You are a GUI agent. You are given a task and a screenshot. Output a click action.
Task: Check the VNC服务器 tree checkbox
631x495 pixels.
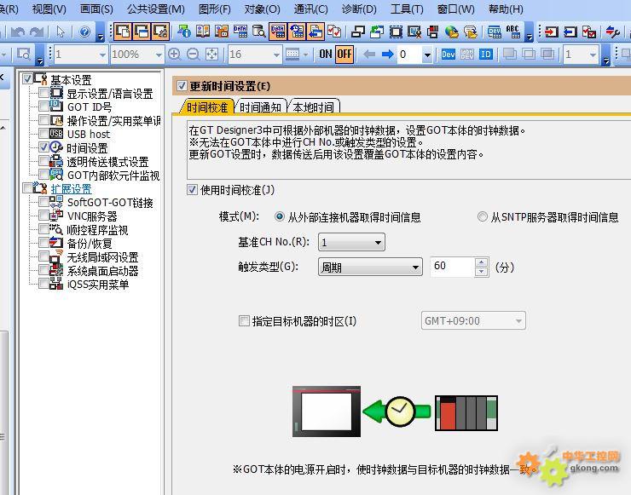pyautogui.click(x=43, y=216)
